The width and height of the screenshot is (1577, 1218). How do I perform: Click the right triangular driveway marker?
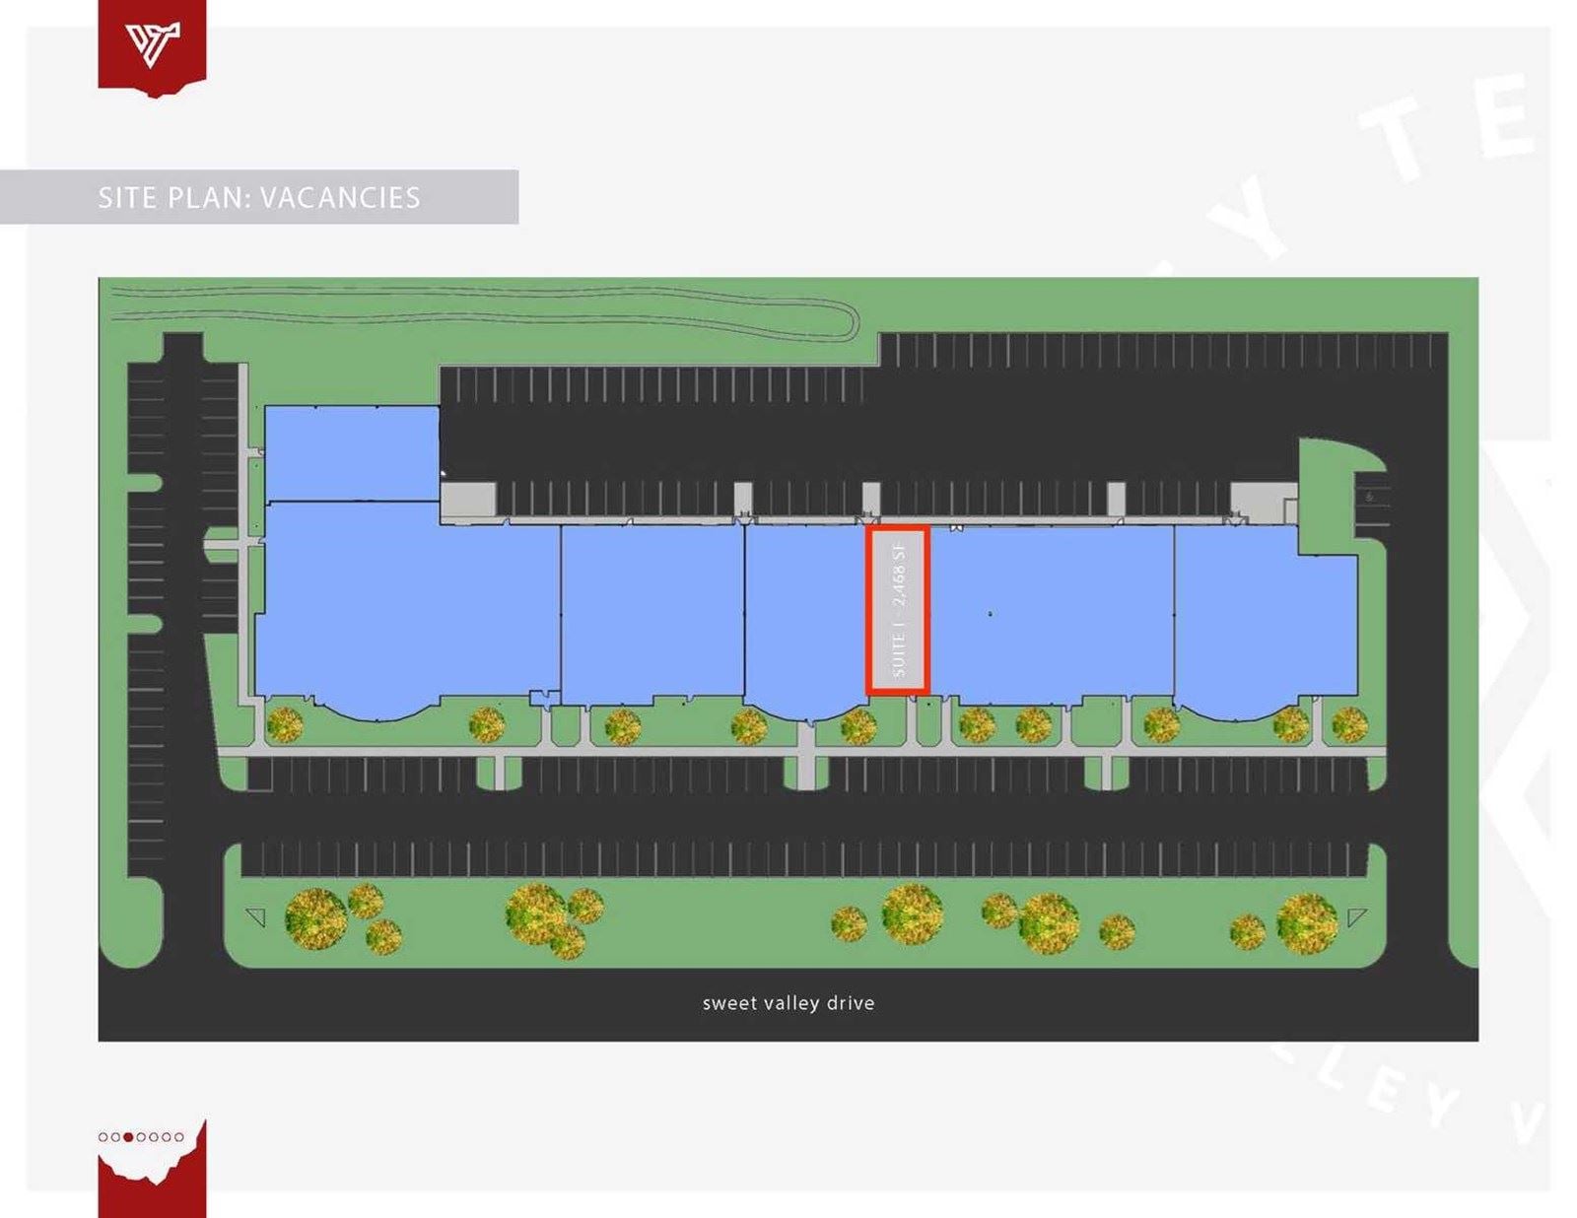click(x=1356, y=917)
